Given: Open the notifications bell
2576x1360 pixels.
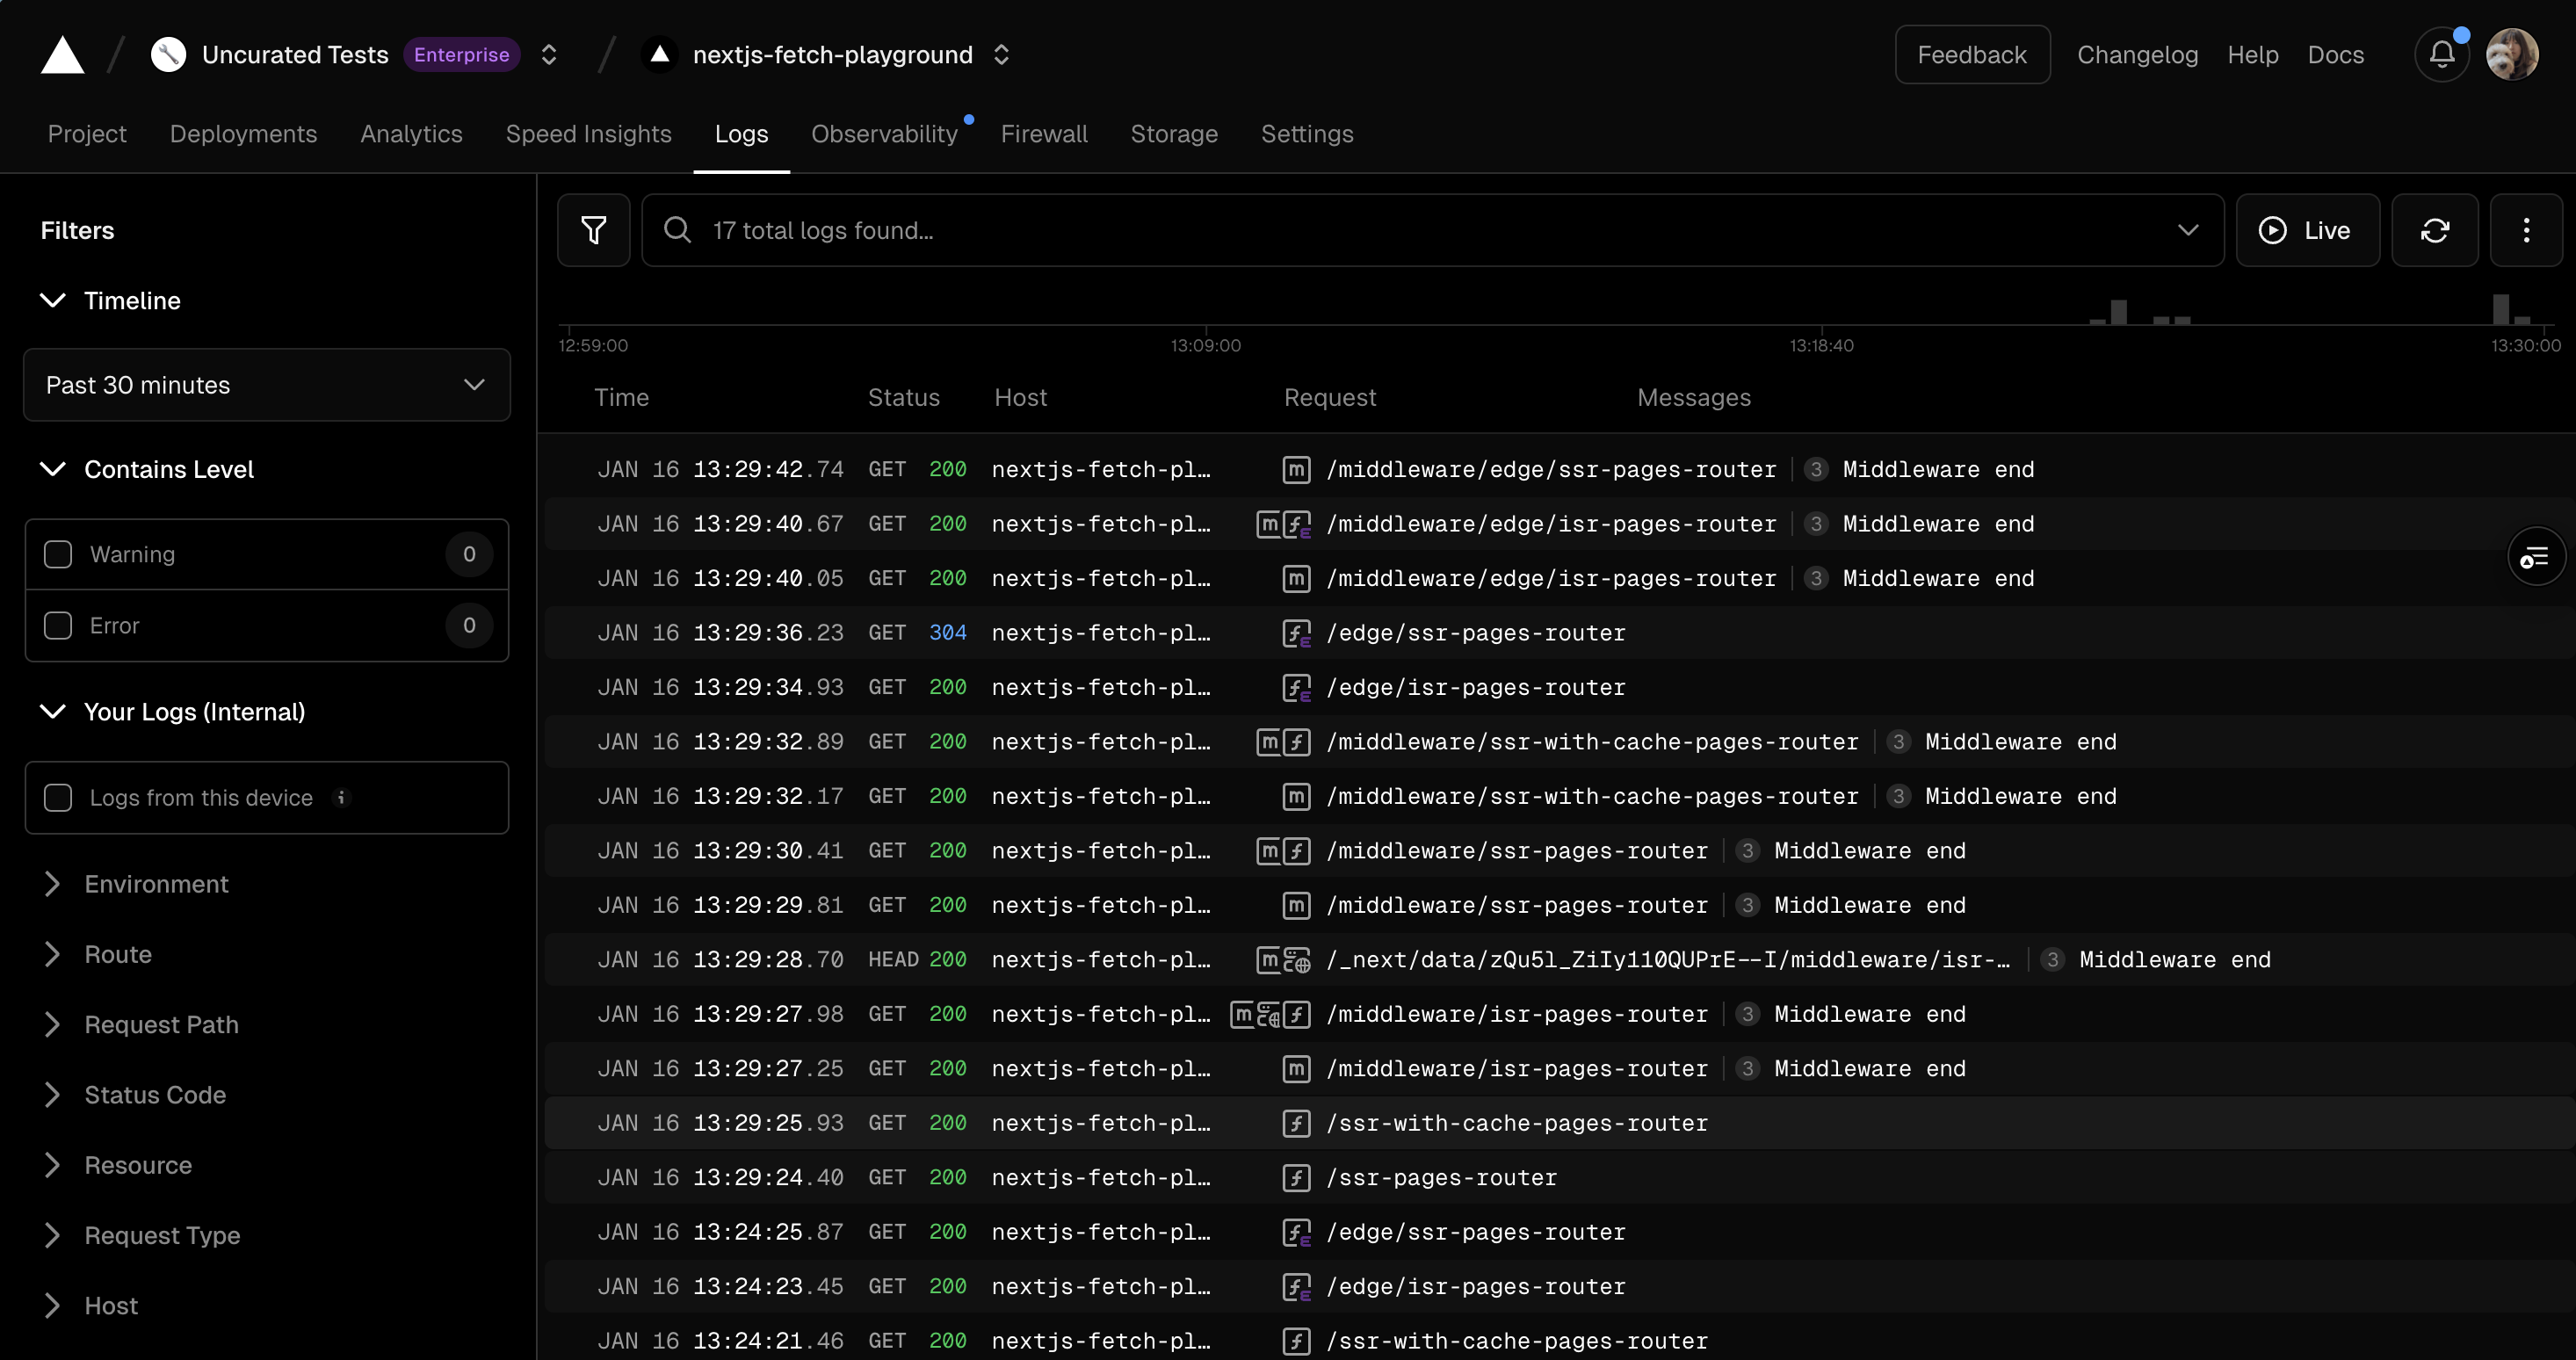Looking at the screenshot, I should click(x=2442, y=55).
